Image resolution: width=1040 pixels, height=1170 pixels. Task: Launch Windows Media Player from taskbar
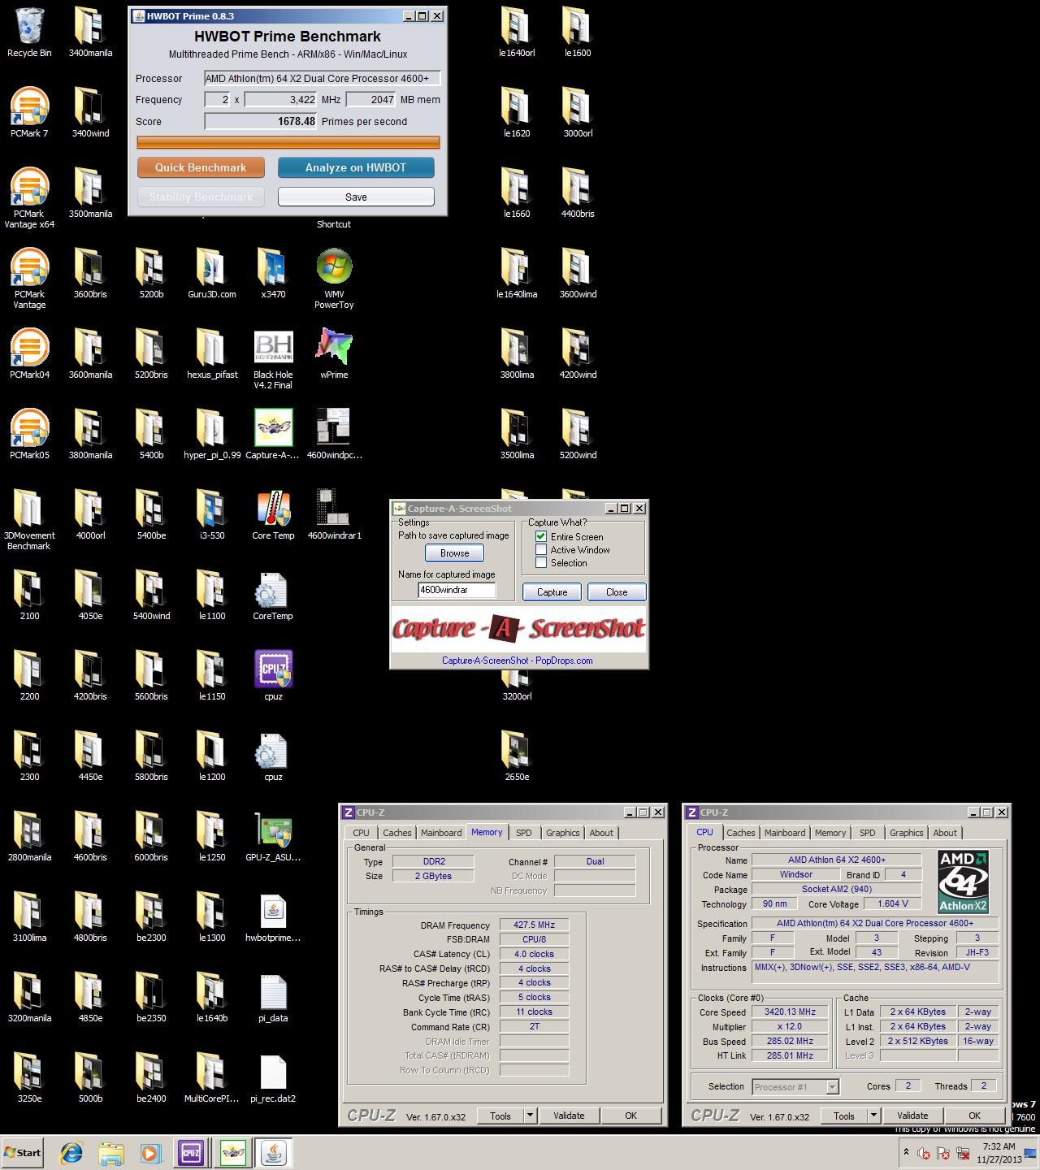(x=150, y=1153)
